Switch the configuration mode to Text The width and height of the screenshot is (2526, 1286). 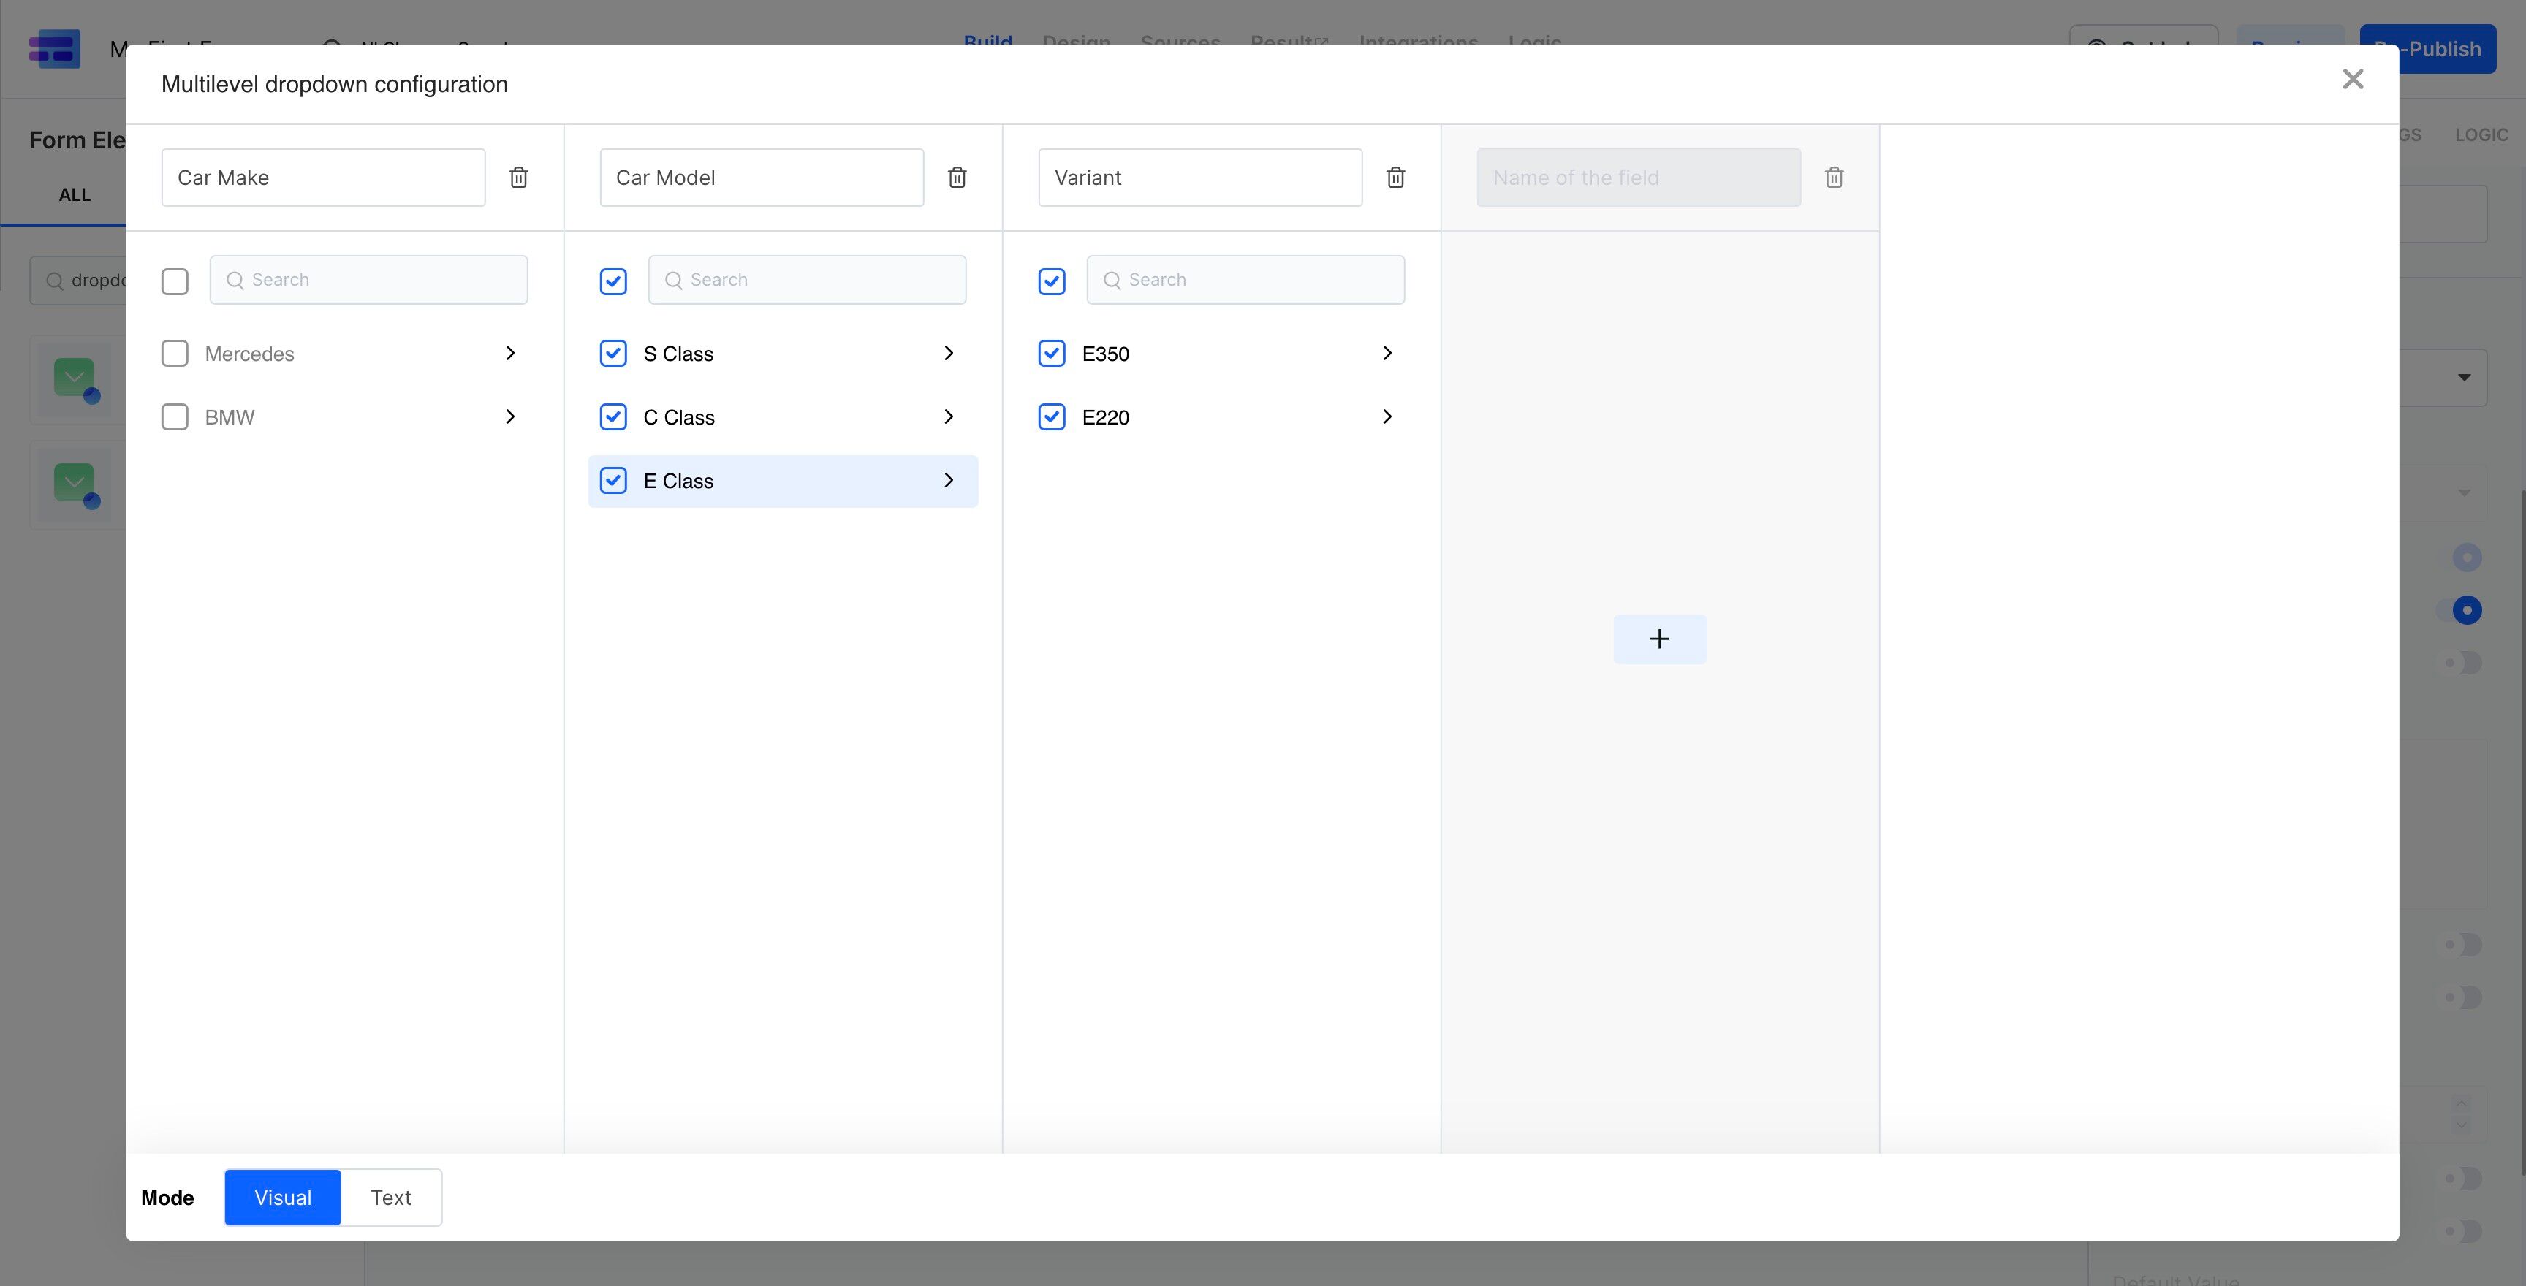click(x=390, y=1197)
